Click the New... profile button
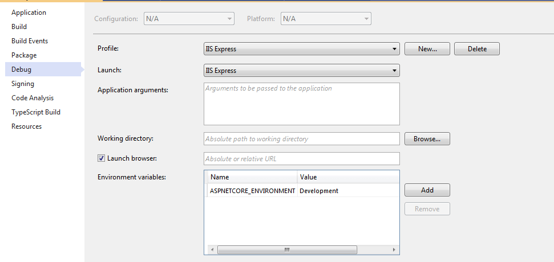This screenshot has width=554, height=262. (427, 49)
